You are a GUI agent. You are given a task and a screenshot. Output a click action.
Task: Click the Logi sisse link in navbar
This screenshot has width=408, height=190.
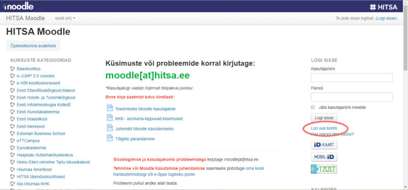pyautogui.click(x=386, y=19)
